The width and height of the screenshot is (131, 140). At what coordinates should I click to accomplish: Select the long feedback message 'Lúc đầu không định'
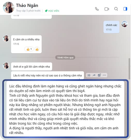pos(65,109)
